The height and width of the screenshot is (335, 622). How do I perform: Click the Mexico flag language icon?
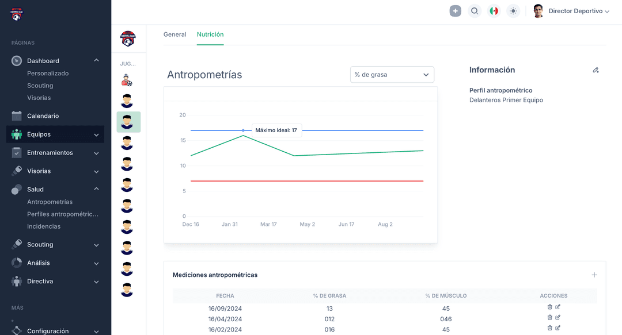pos(494,11)
